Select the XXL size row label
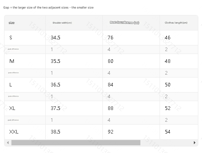 point(14,132)
